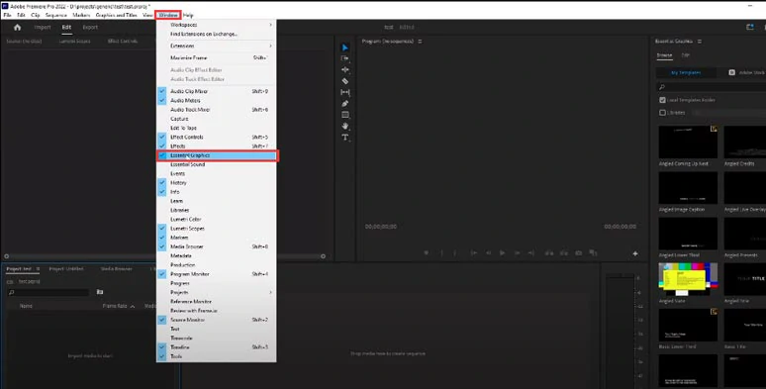This screenshot has height=389, width=766.
Task: Open the Program Monitor button editor plus
Action: click(635, 253)
